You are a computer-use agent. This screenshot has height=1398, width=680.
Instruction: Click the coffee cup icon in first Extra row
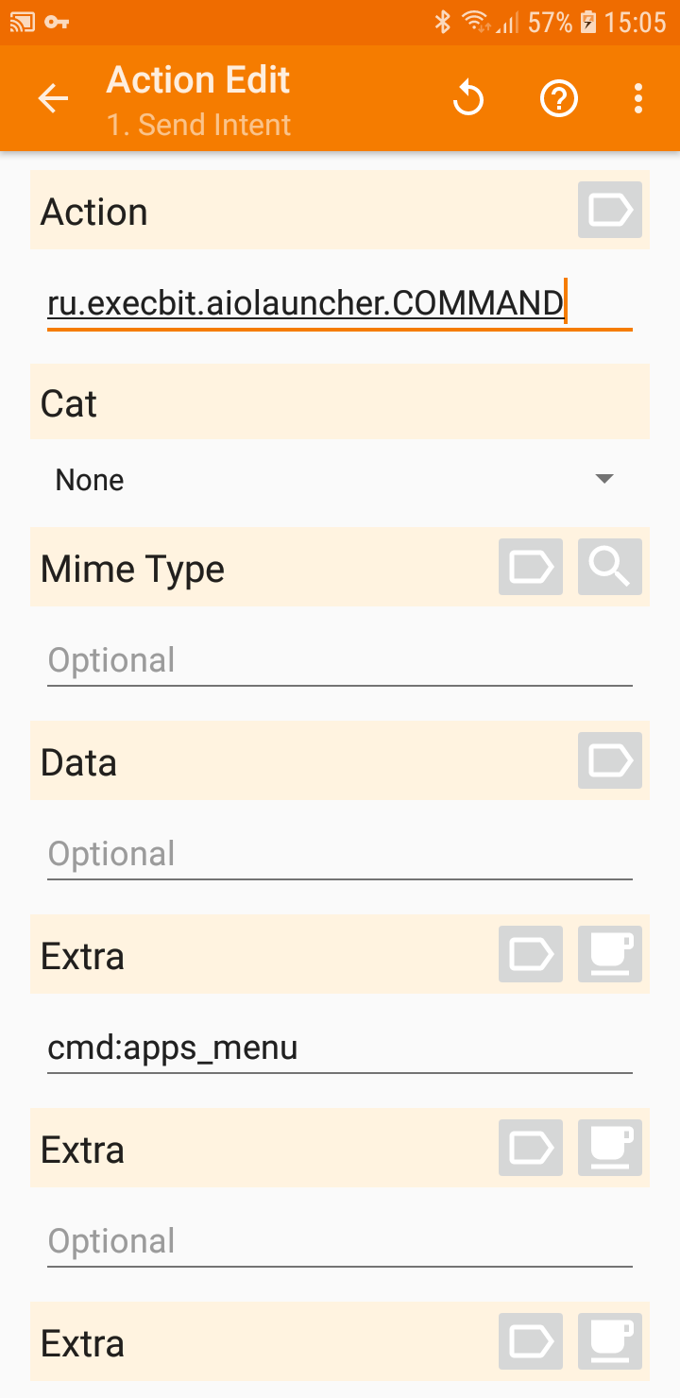tap(610, 954)
